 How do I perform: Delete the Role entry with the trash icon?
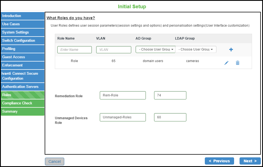237,63
